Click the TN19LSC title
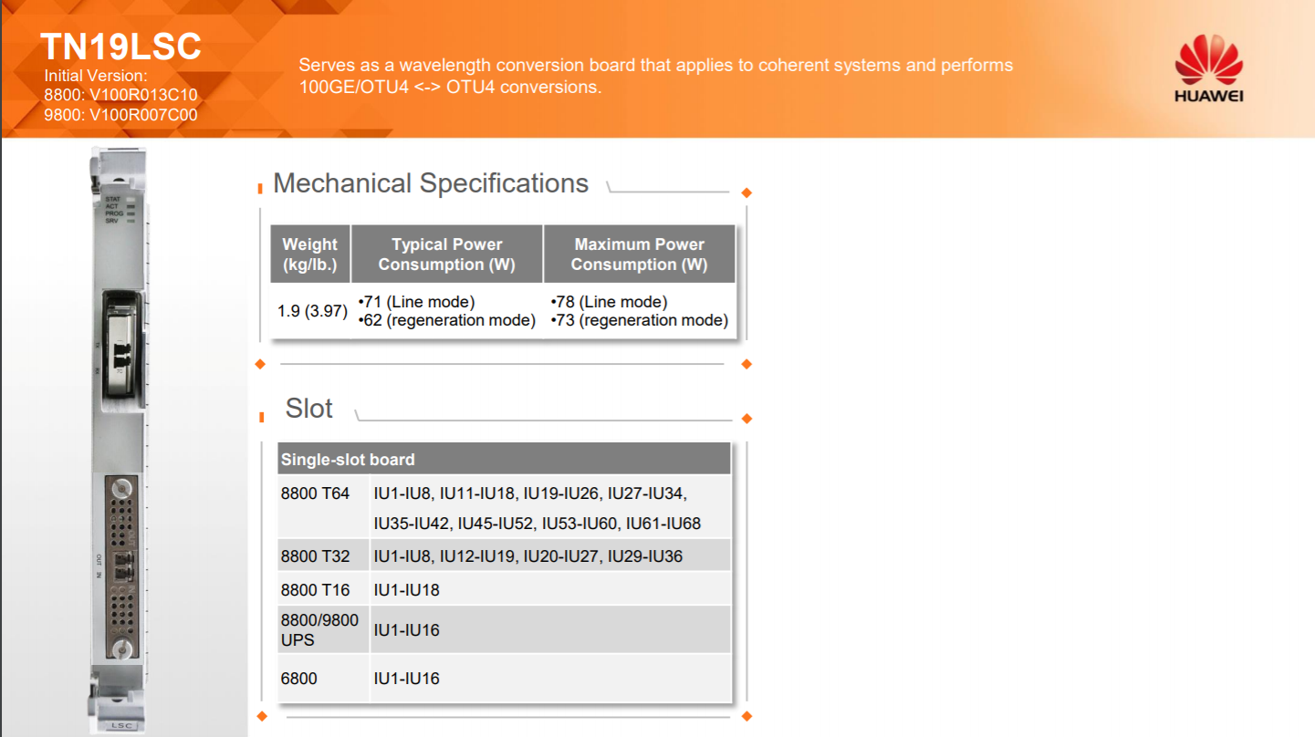Screen dimensions: 1315x737 [120, 47]
